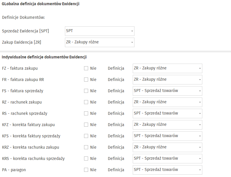231x177 pixels.
Task: Open the FR faktura zakupu RR definition dropdown
Action: tap(167, 80)
